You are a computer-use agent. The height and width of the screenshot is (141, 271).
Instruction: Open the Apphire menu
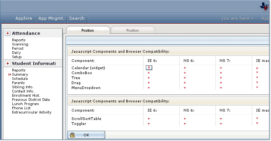pos(24,18)
